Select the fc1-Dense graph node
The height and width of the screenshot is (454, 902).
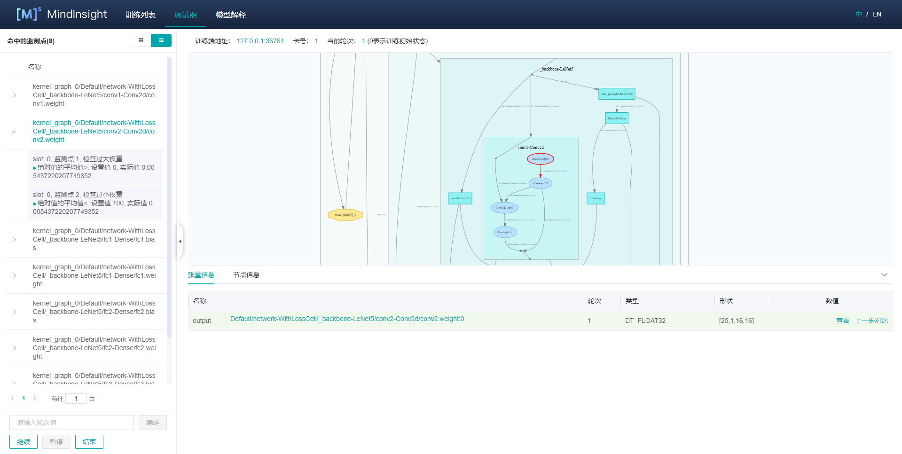(596, 198)
